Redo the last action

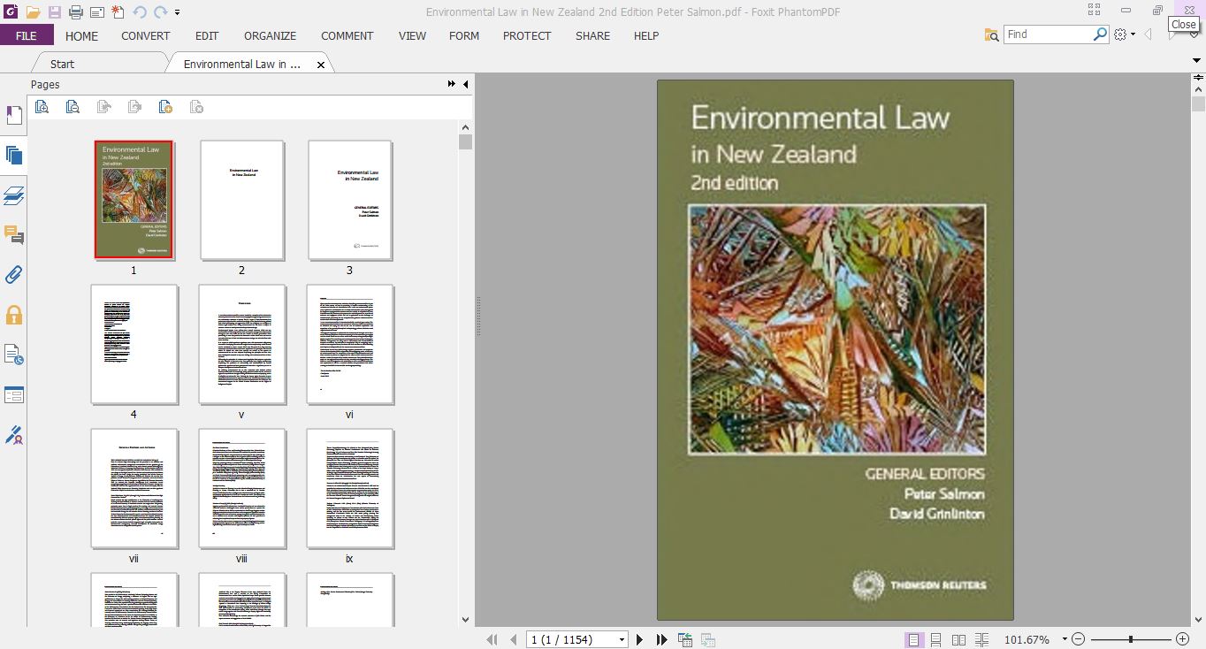[x=160, y=12]
